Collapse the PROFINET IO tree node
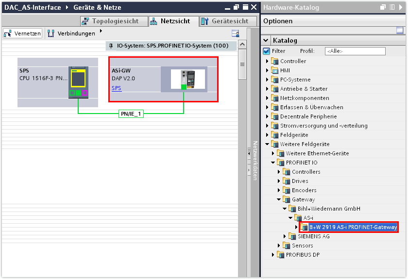The height and width of the screenshot is (279, 408). (x=272, y=163)
